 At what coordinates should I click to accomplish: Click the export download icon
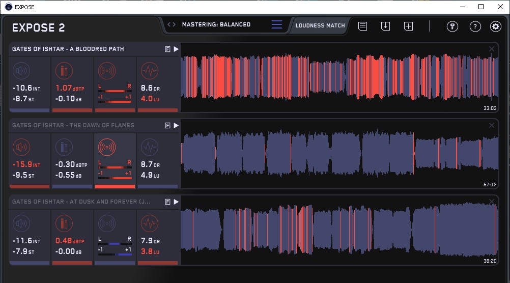click(x=385, y=26)
